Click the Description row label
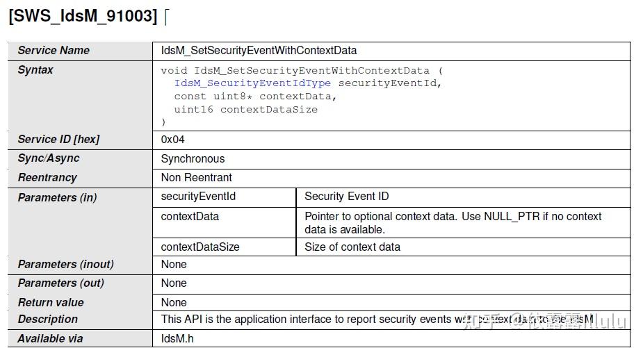The width and height of the screenshot is (643, 348). [x=48, y=319]
